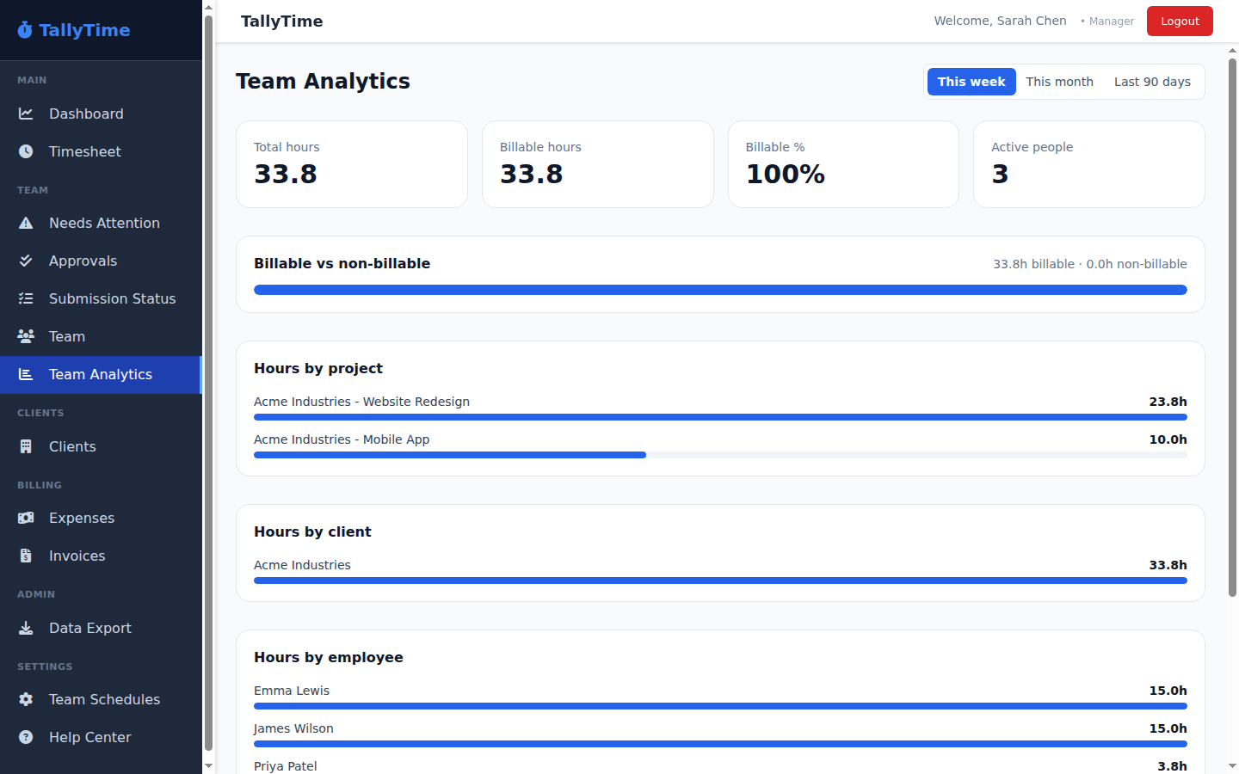Select Team in the sidebar
This screenshot has width=1239, height=774.
coord(101,336)
